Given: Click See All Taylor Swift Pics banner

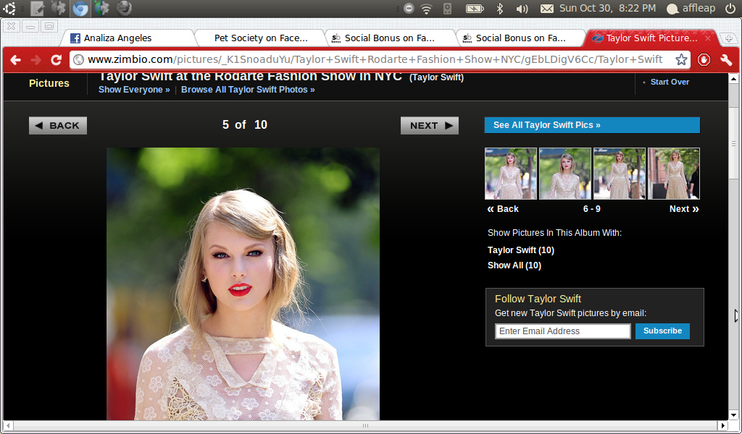Looking at the screenshot, I should (592, 125).
